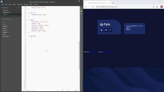Select index.html in Working Files

pos(6,10)
